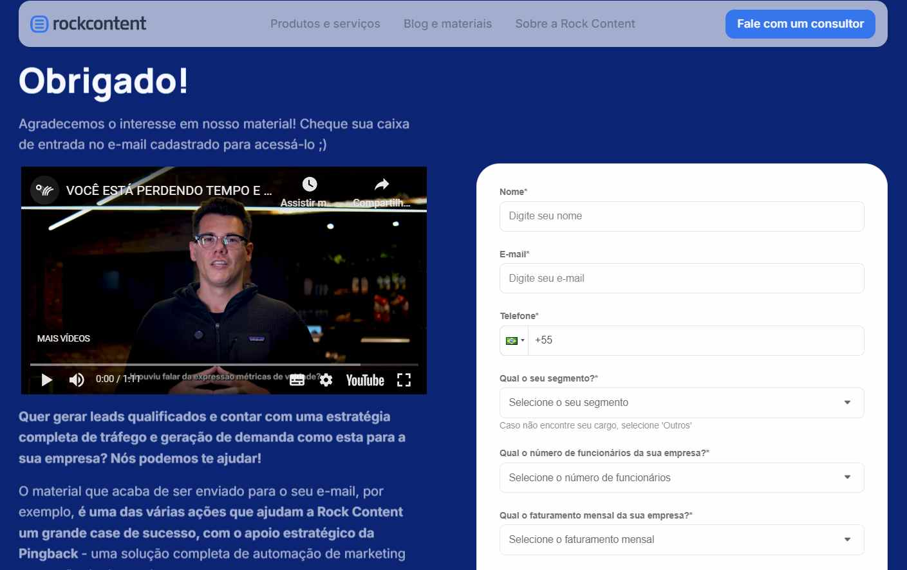Click the Telefone* label

519,316
